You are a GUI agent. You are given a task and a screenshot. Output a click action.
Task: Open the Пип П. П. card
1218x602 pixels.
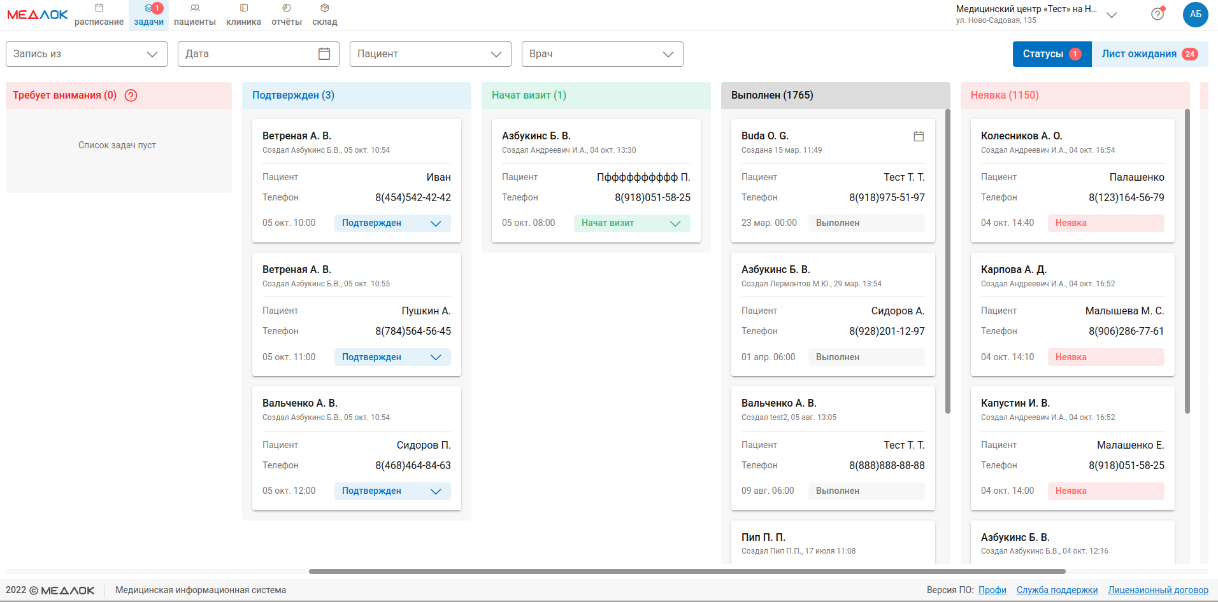pyautogui.click(x=833, y=542)
